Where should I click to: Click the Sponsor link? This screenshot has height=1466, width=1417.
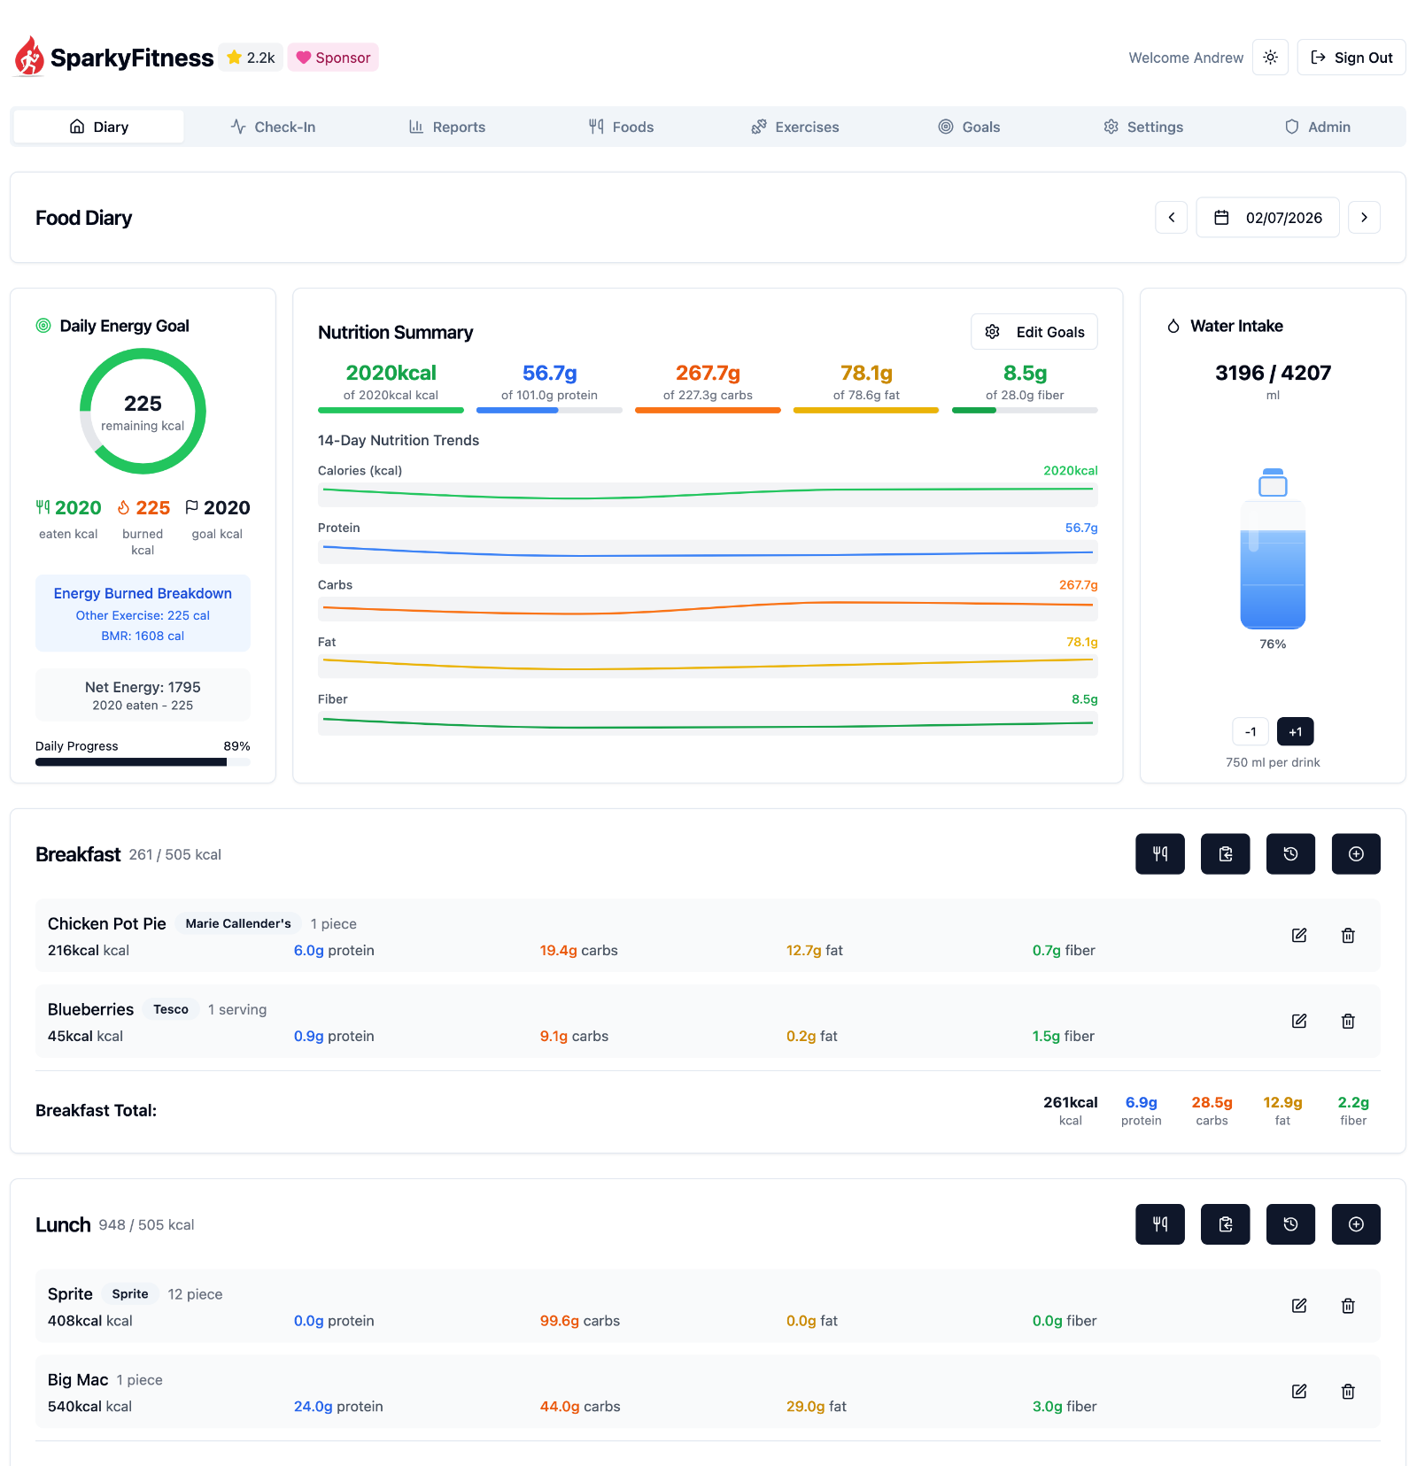333,57
